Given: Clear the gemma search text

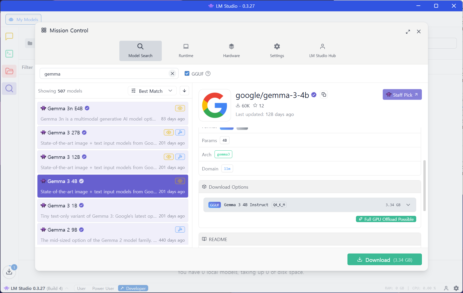Looking at the screenshot, I should click(x=172, y=74).
